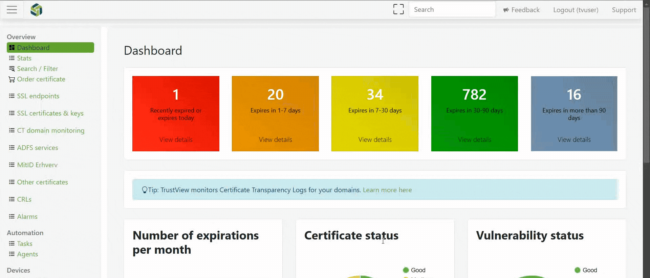Viewport: 650px width, 278px height.
Task: Toggle fullscreen mode icon
Action: pos(398,9)
